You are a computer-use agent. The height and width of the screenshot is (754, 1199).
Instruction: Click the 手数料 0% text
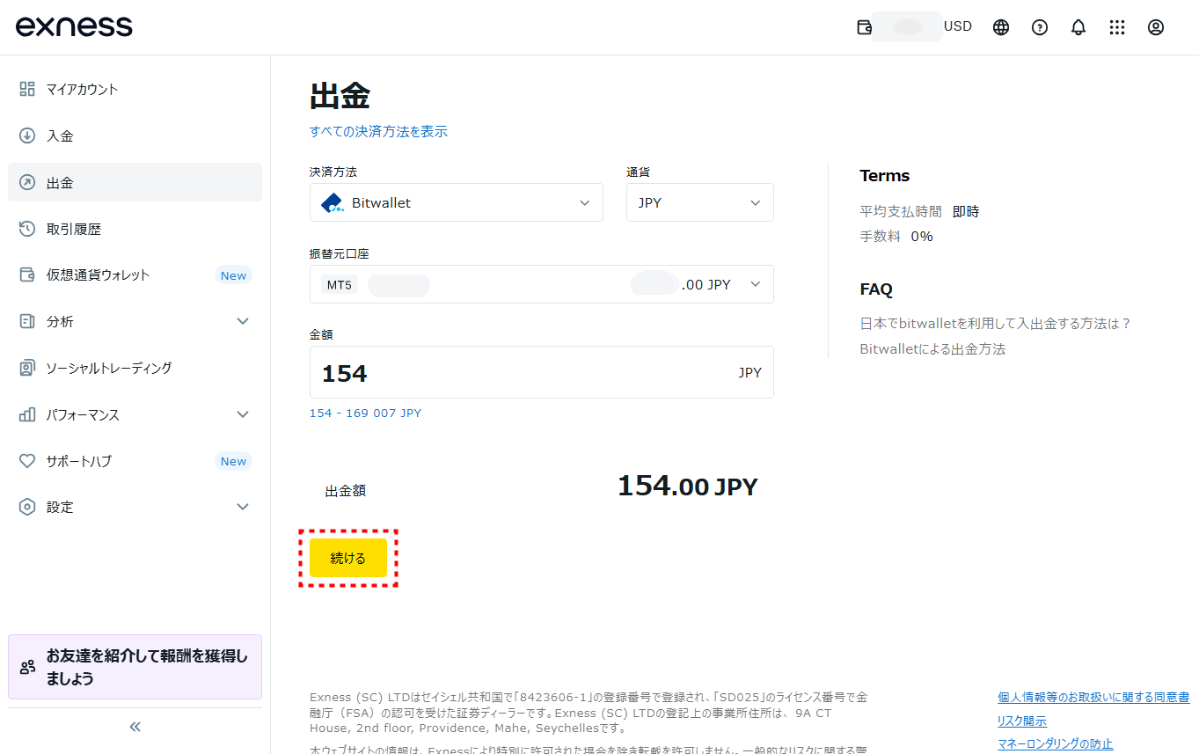896,236
